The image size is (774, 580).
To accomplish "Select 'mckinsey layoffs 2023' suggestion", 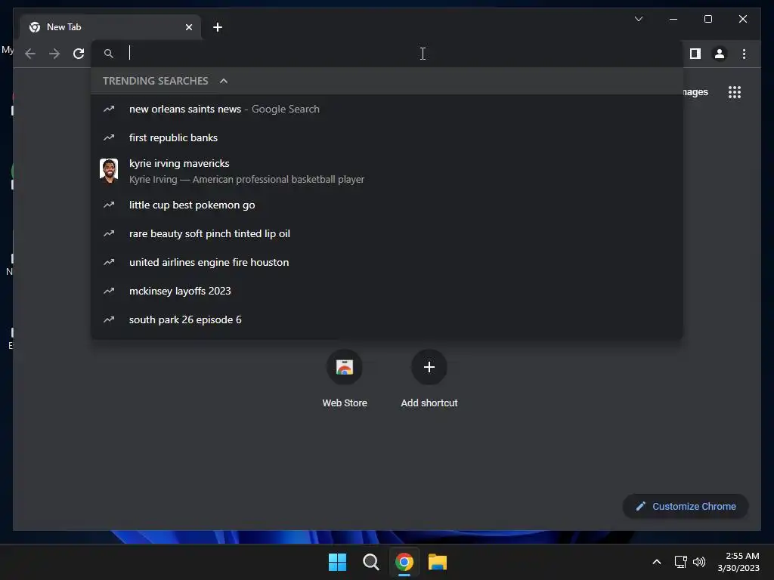I will pos(387,291).
